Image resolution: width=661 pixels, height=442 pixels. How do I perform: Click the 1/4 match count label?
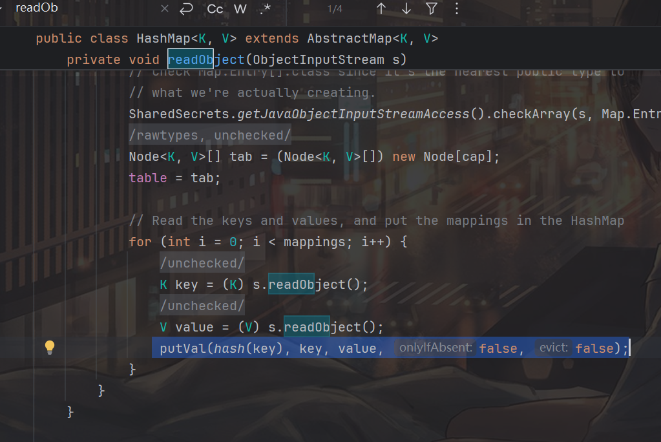pyautogui.click(x=335, y=9)
